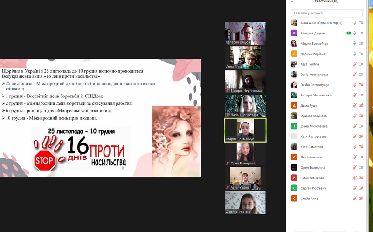
Task: Select Daria Kudriavtseva video thumbnail
Action: point(245,106)
